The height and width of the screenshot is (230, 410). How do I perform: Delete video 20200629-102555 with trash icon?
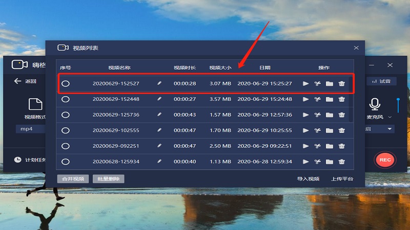pos(342,130)
